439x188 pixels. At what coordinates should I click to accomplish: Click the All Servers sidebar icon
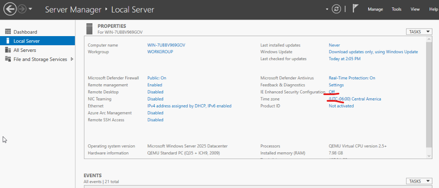(8, 50)
